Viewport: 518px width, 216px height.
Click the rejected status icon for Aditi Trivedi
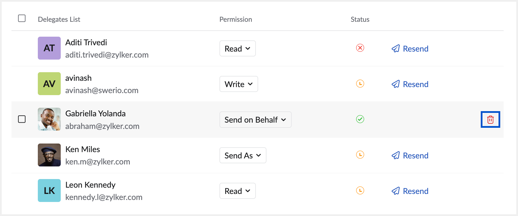click(360, 48)
